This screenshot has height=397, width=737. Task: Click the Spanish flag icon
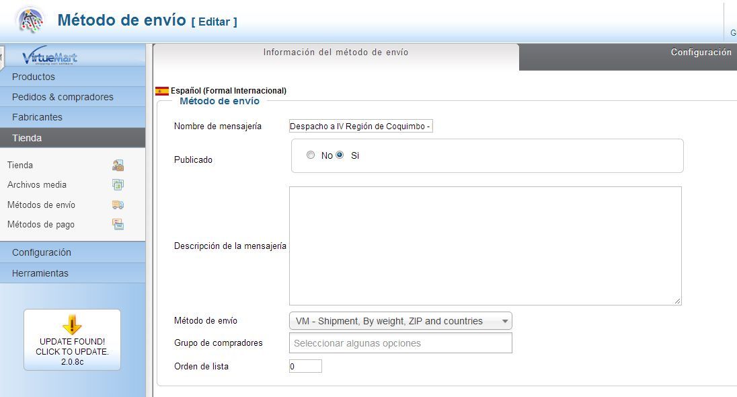tap(161, 91)
